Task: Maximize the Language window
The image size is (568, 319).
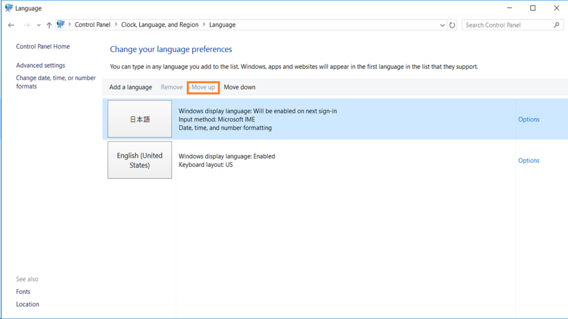Action: [x=533, y=8]
